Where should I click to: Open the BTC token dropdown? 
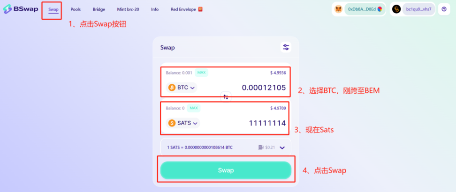(x=182, y=88)
